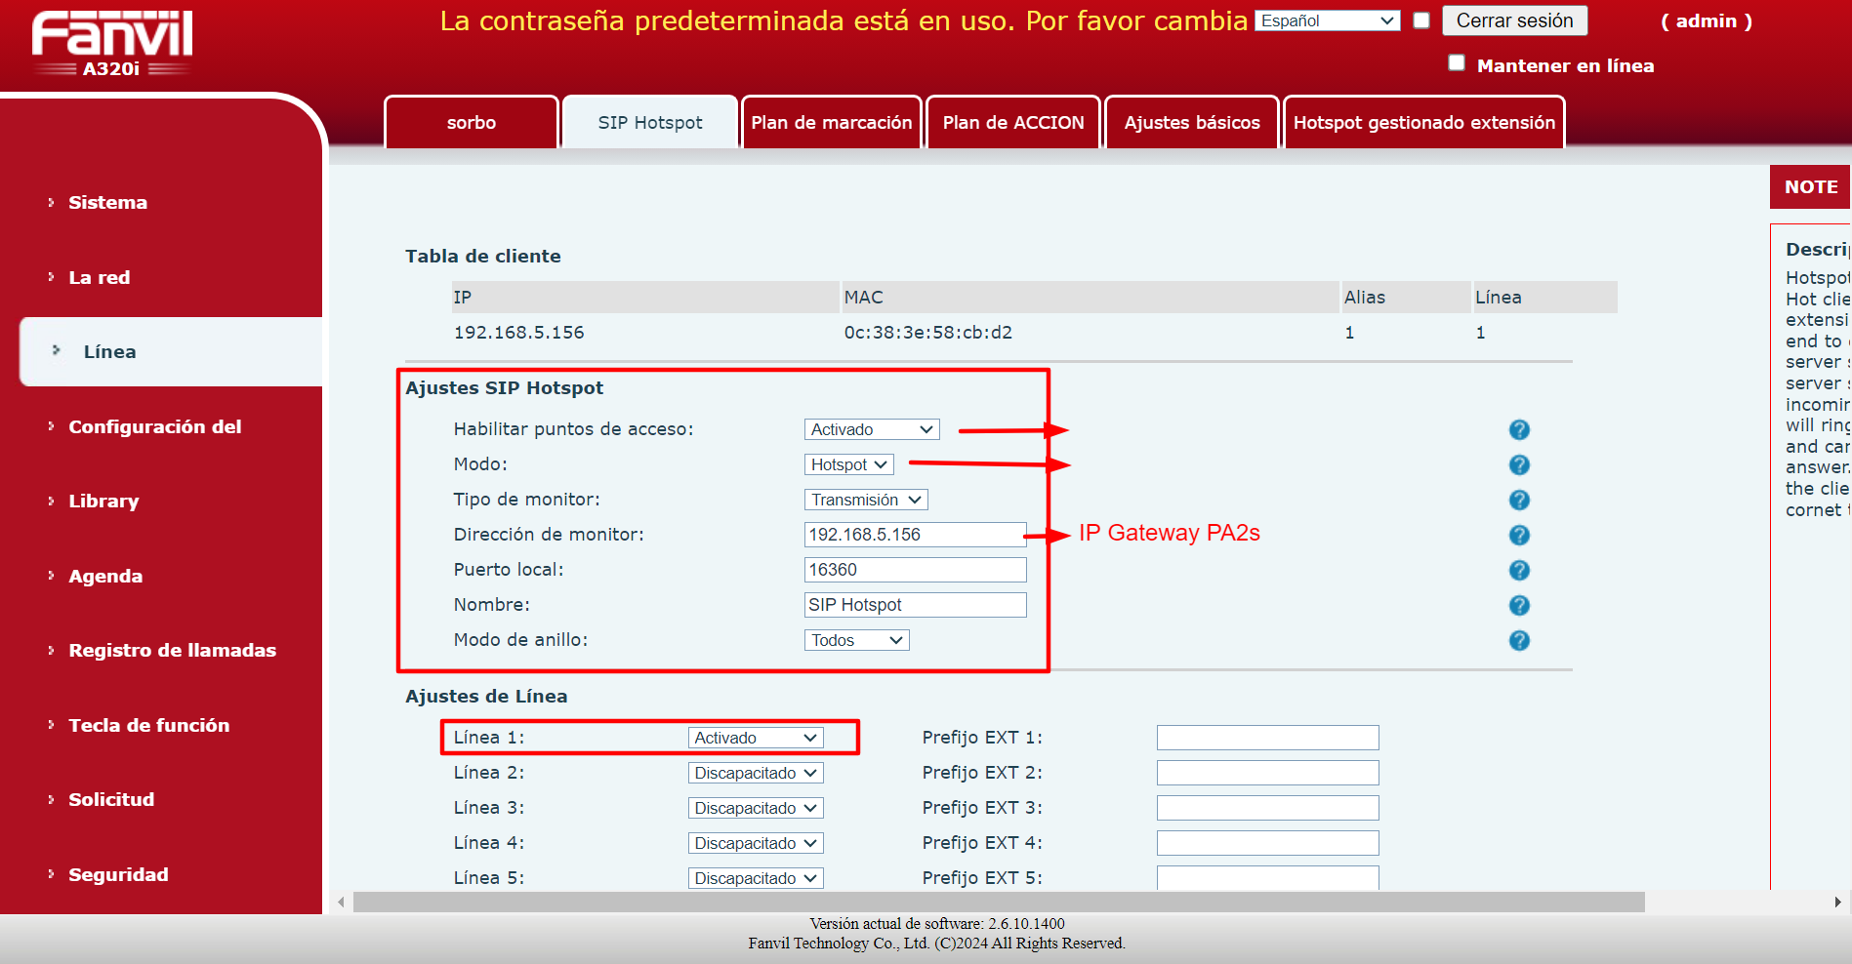Enable the Mantener en línea checkbox
This screenshot has height=964, width=1852.
click(x=1457, y=63)
